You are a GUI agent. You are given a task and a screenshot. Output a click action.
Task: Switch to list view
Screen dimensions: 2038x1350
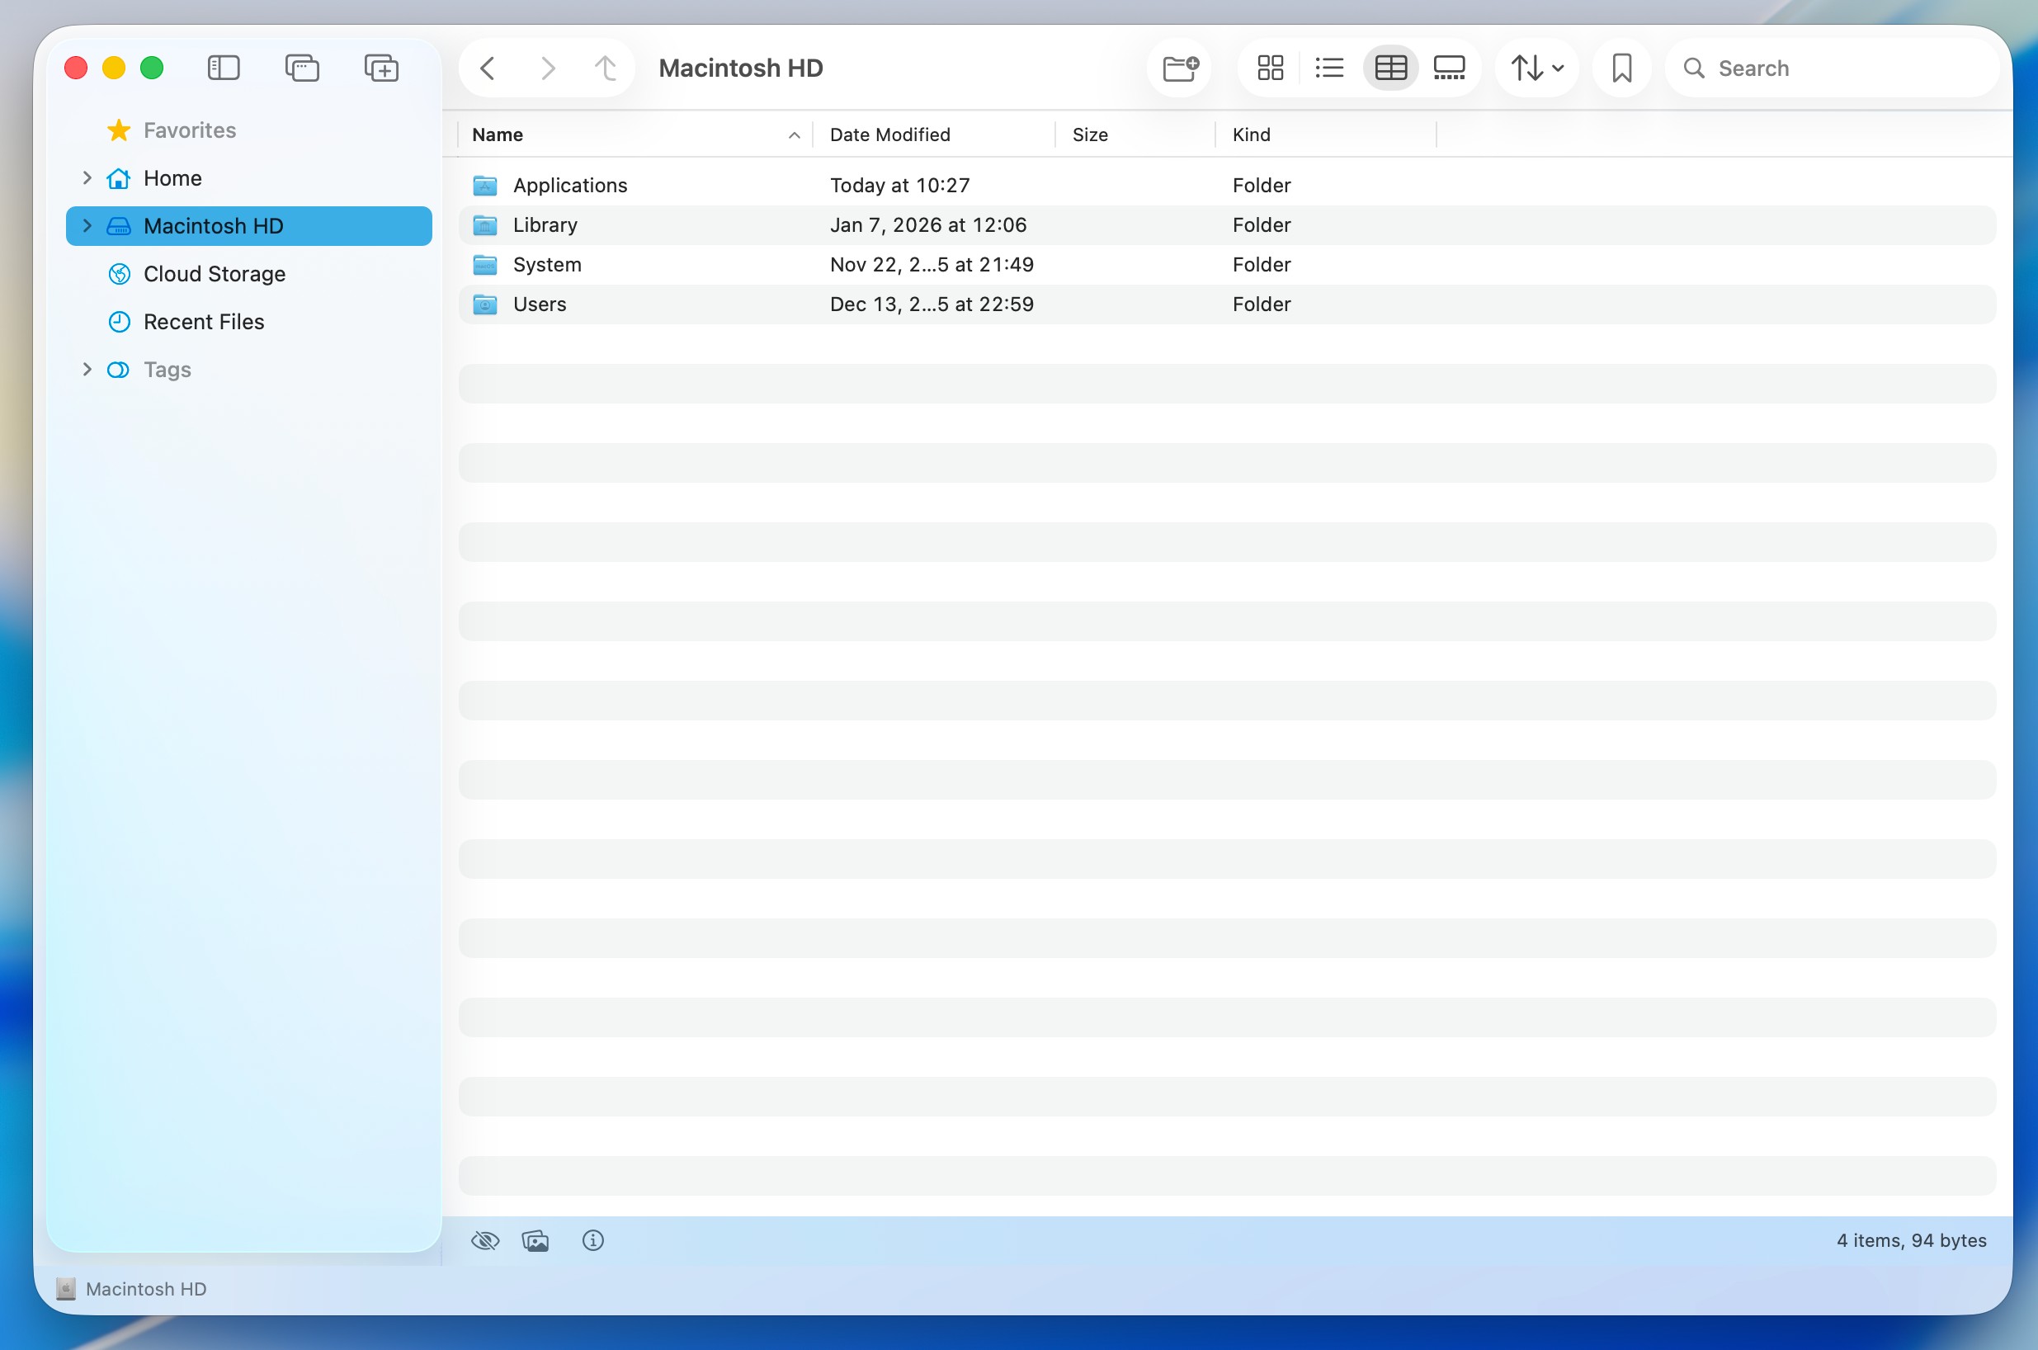(x=1330, y=68)
